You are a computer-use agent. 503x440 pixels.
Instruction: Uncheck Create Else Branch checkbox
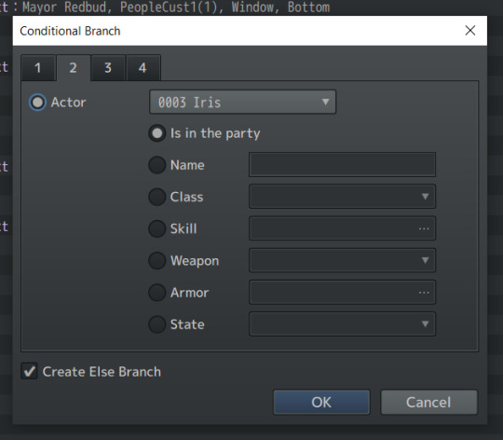tap(29, 371)
